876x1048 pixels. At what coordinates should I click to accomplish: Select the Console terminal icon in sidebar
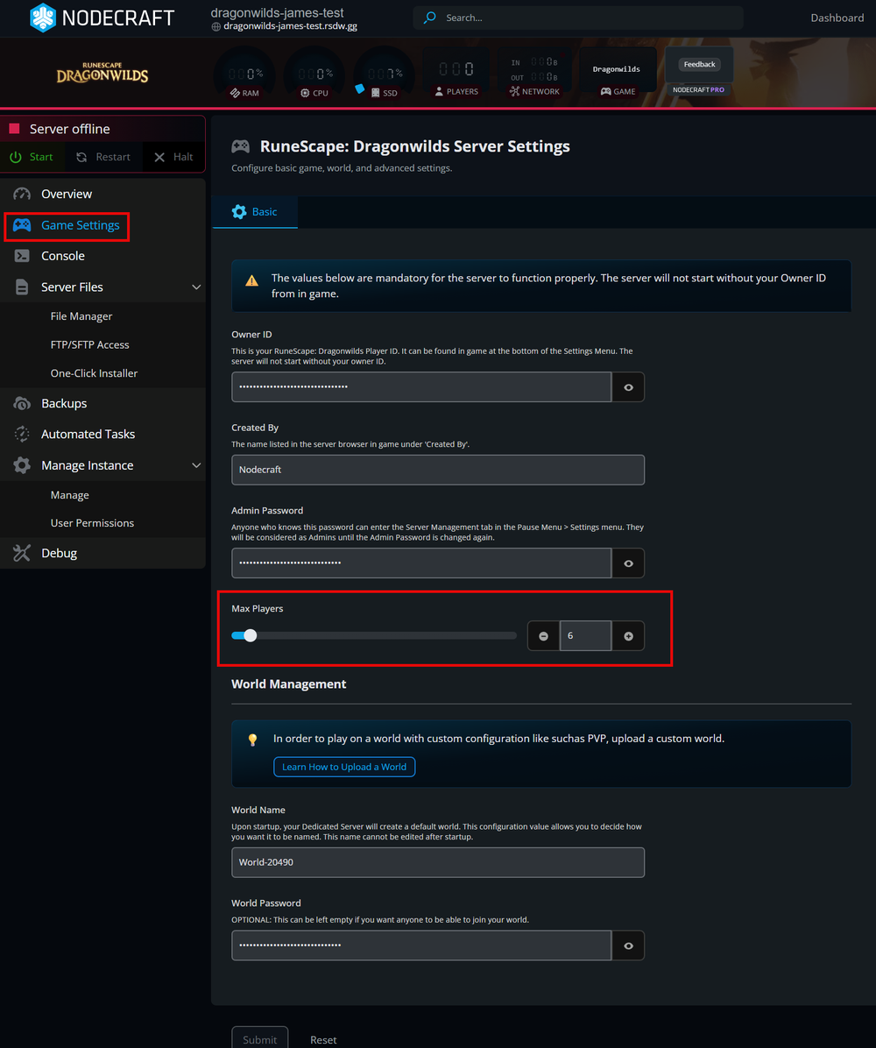pyautogui.click(x=21, y=256)
